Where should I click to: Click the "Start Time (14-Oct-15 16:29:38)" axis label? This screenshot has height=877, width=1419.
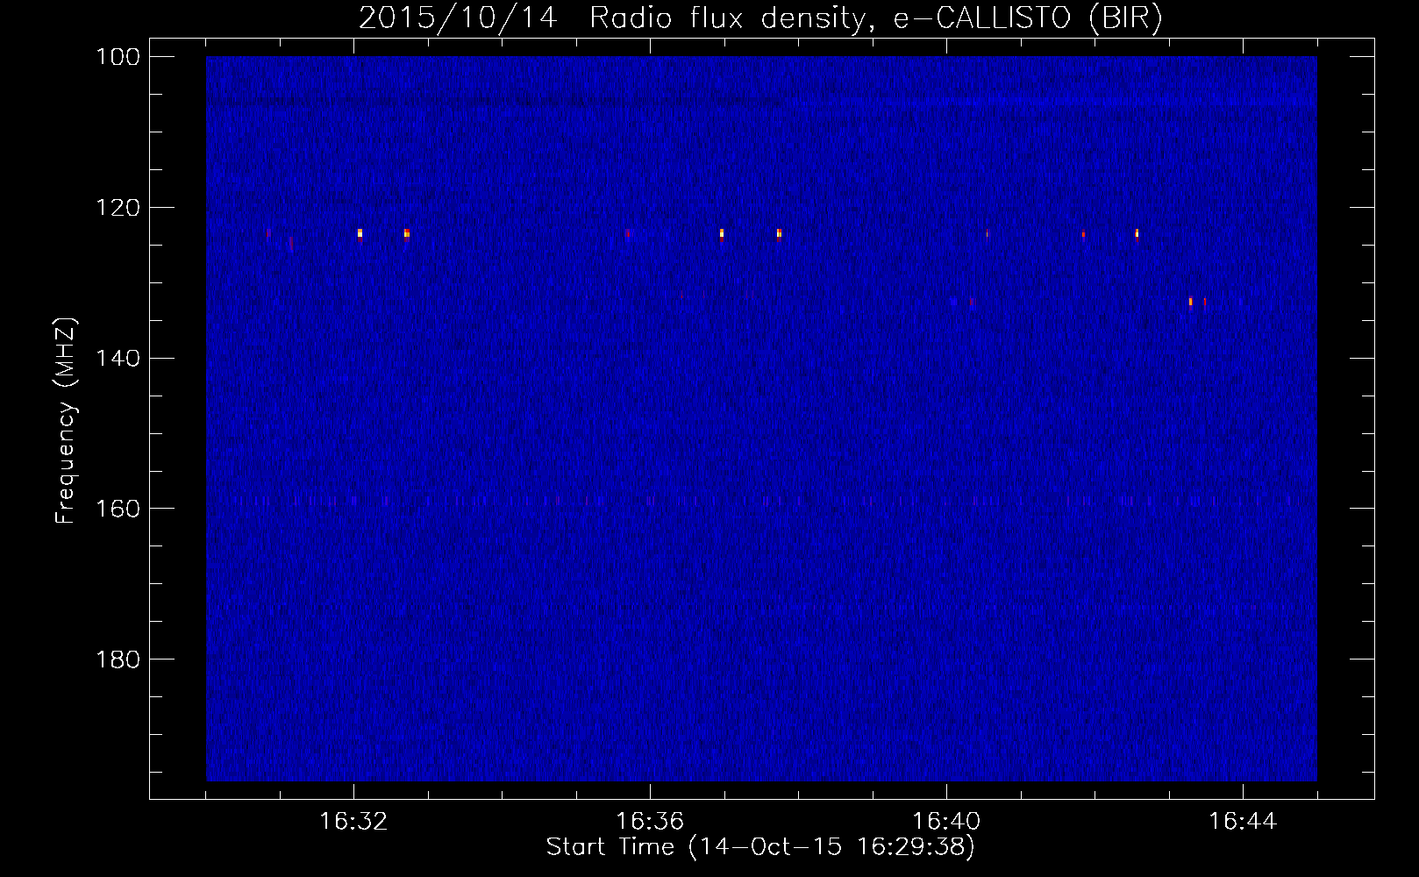(x=760, y=847)
